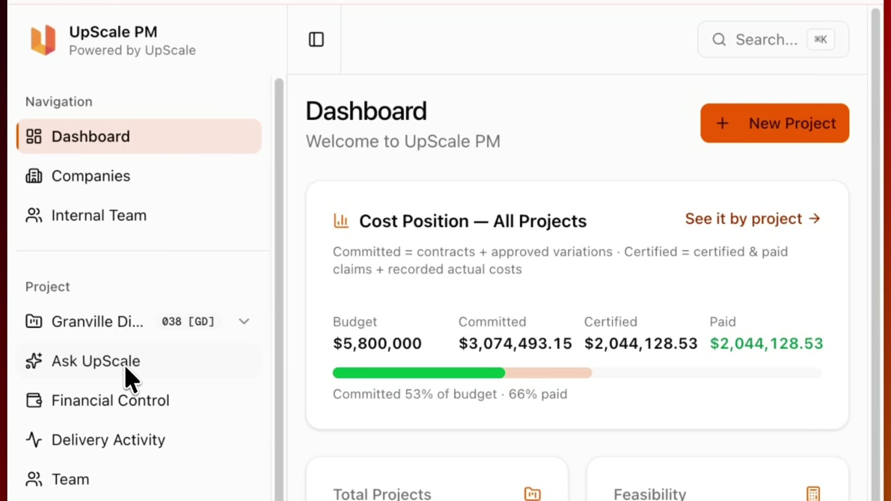Click the budget progress bar green segment
Viewport: 891px width, 501px height.
pyautogui.click(x=419, y=373)
